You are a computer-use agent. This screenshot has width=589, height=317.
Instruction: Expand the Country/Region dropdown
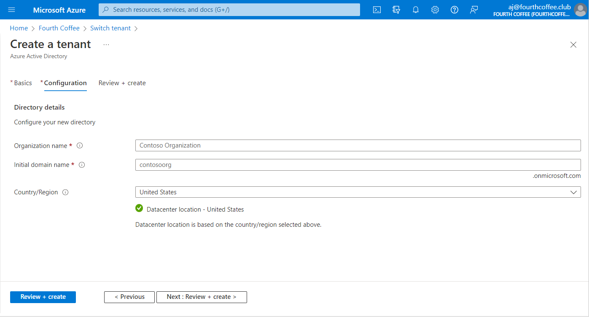point(358,192)
